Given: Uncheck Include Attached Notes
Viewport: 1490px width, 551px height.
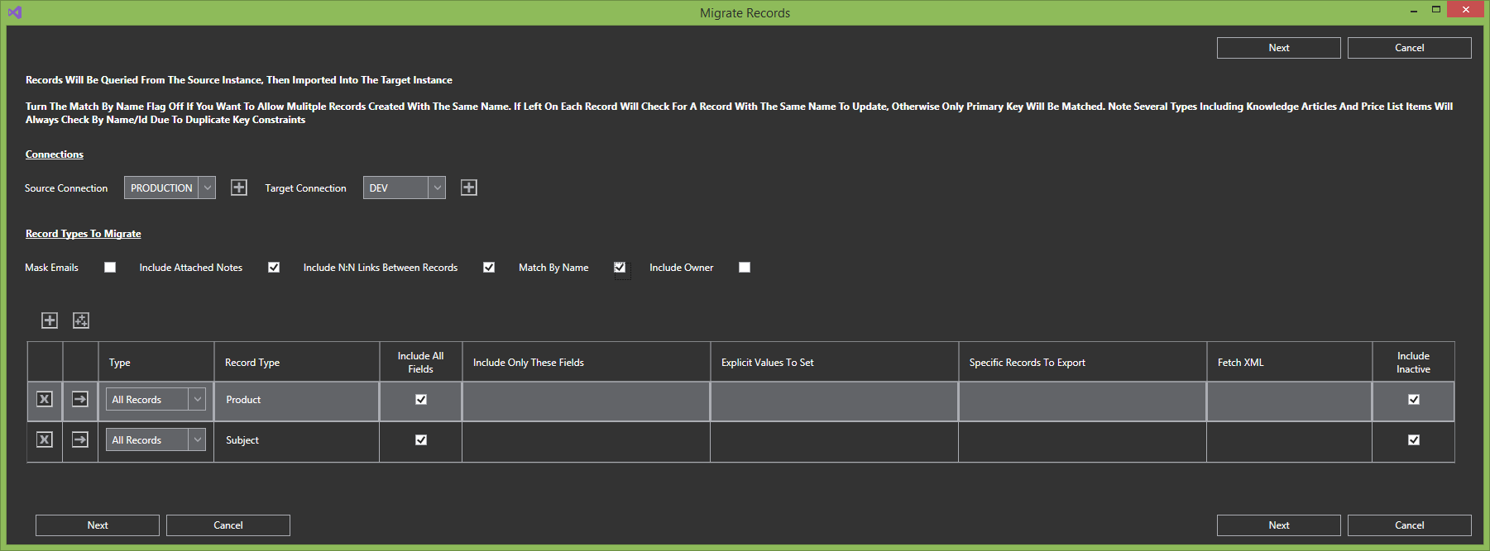Looking at the screenshot, I should (274, 268).
